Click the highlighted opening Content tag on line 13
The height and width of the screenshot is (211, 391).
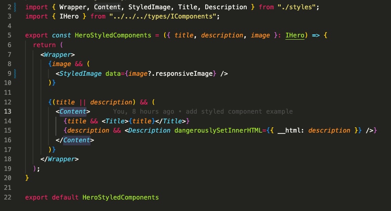click(x=73, y=111)
